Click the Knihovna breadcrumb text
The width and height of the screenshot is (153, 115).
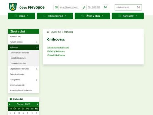coord(68,32)
